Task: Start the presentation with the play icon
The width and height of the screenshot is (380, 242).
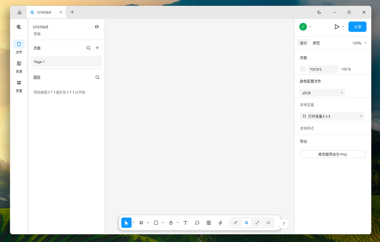Action: click(337, 27)
